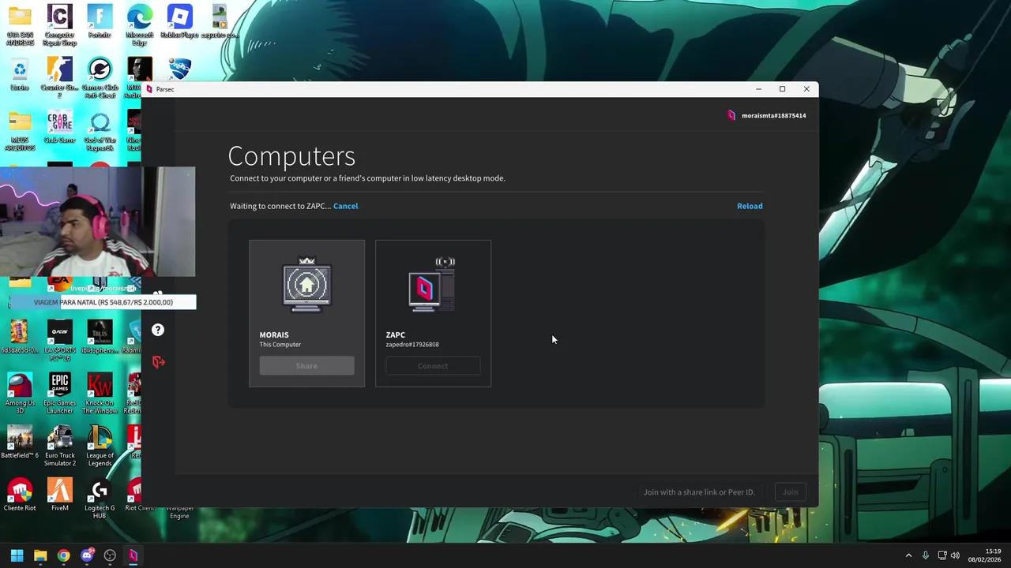Launch the Rocket League desktop shortcut

pyautogui.click(x=180, y=69)
